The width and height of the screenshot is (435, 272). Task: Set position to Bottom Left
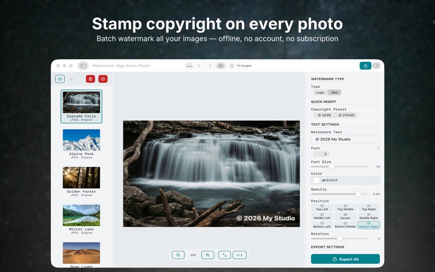tap(322, 225)
